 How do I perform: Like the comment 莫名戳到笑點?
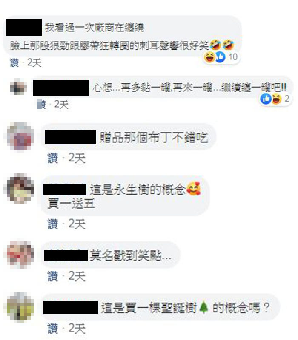pos(53,276)
